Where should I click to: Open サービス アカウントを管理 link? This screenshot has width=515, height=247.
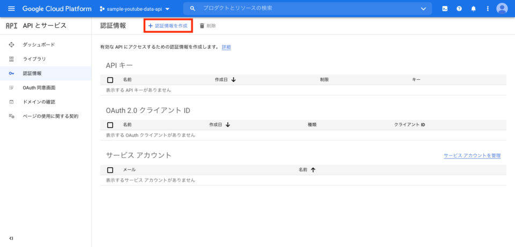tap(472, 155)
